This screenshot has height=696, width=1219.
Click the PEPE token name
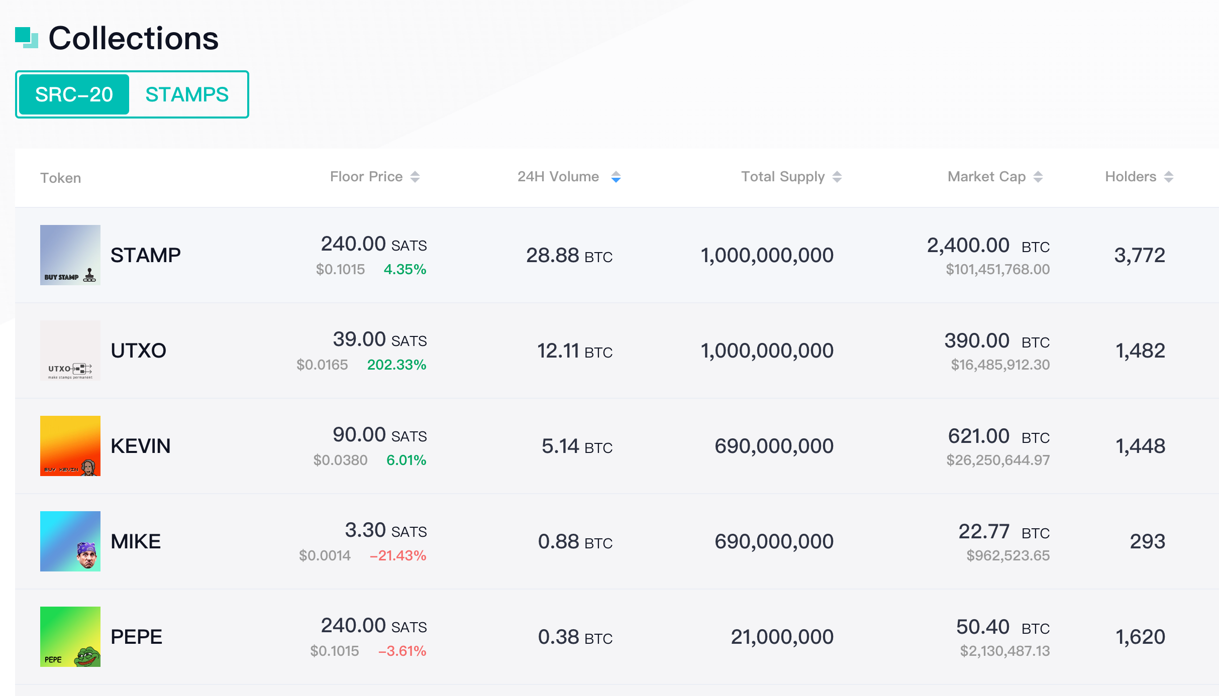(136, 637)
